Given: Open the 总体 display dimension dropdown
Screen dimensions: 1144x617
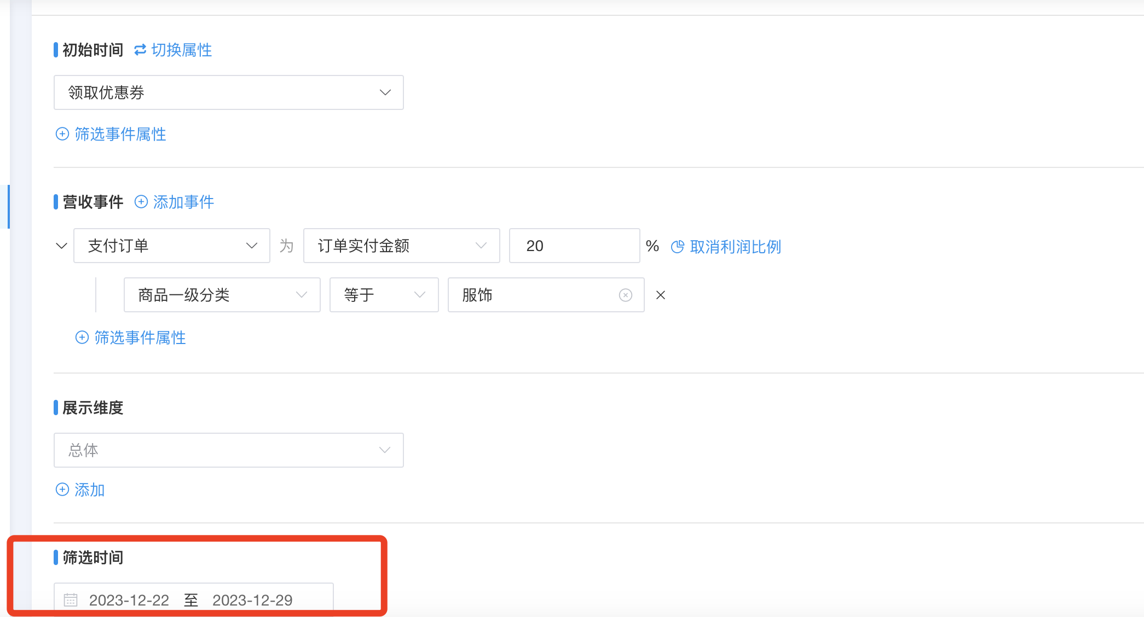Looking at the screenshot, I should [229, 450].
